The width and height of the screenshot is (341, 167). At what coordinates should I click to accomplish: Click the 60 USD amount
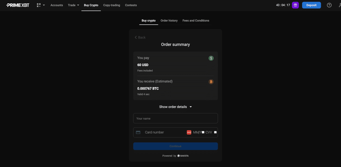coord(143,65)
